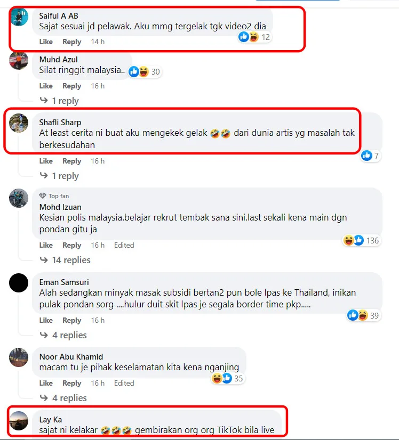The image size is (399, 440).
Task: View 136 reactions on Mohd Izuan's comment
Action: [x=361, y=240]
